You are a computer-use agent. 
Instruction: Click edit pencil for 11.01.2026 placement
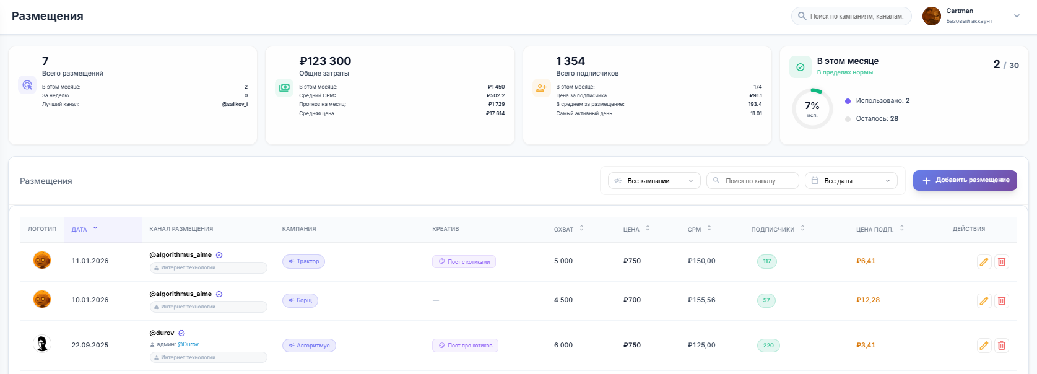[984, 262]
